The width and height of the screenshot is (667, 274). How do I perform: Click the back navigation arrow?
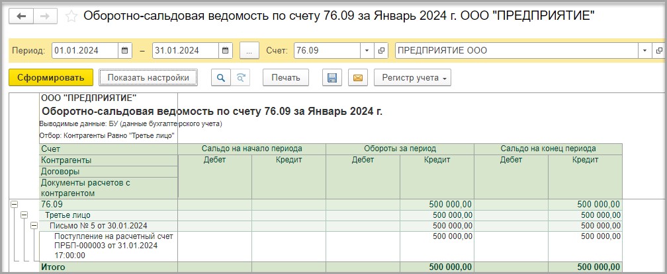click(21, 16)
